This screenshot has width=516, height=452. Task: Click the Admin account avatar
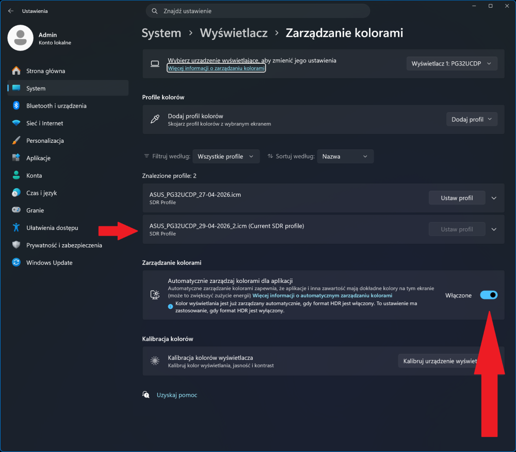pos(21,38)
